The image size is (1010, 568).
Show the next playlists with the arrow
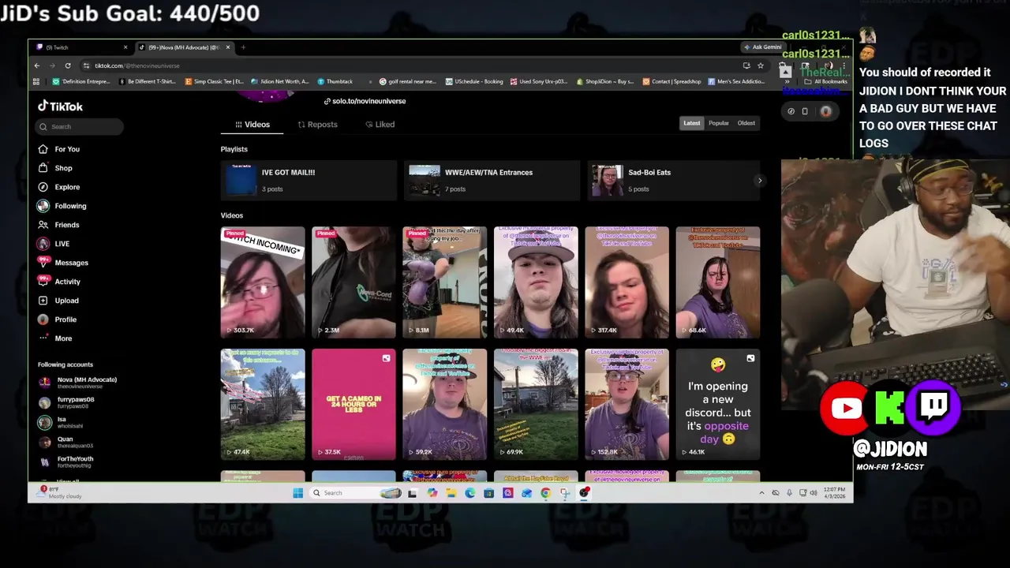(759, 181)
